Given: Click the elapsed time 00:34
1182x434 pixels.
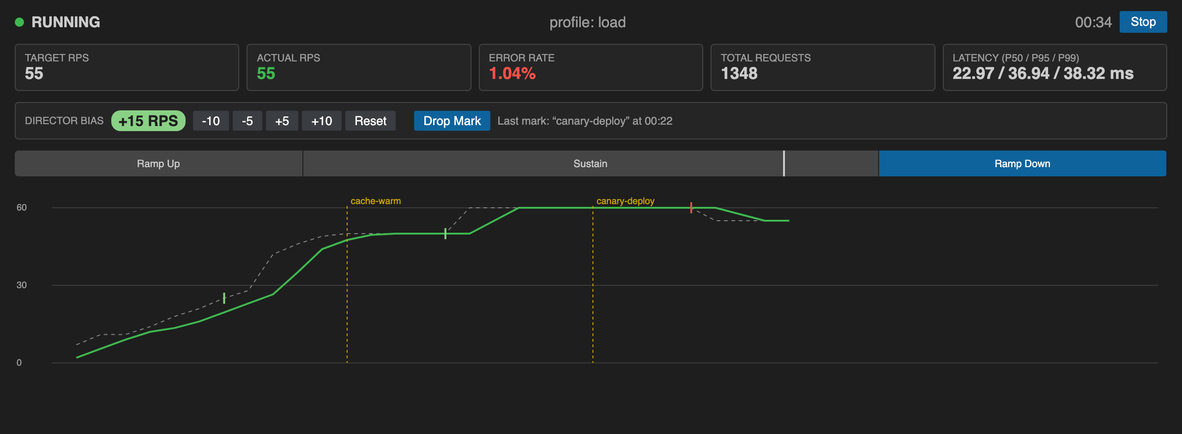Looking at the screenshot, I should [x=1093, y=22].
